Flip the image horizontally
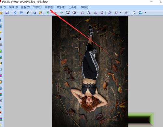The image size is (163, 127). click(95, 13)
